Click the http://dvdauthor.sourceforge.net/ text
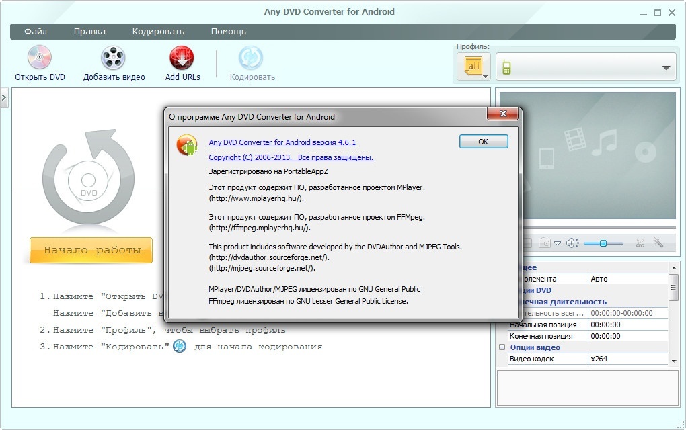The width and height of the screenshot is (686, 430). point(269,257)
